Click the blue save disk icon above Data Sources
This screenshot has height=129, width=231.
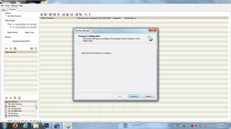tap(31, 48)
